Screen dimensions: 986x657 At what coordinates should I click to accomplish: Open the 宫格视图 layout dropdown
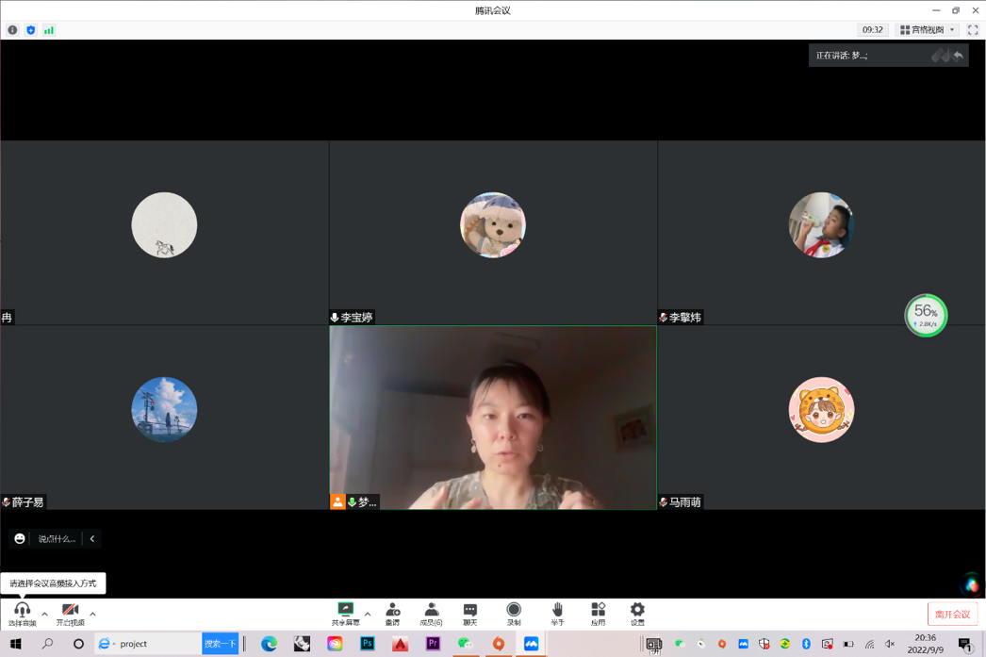click(x=928, y=29)
